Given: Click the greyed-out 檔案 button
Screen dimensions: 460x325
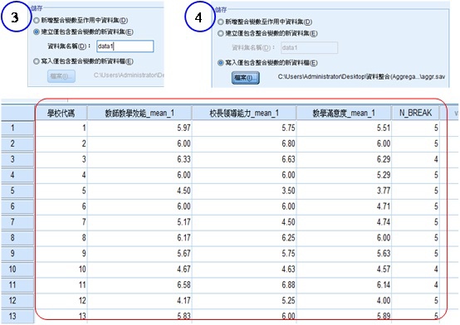Looking at the screenshot, I should tap(61, 76).
